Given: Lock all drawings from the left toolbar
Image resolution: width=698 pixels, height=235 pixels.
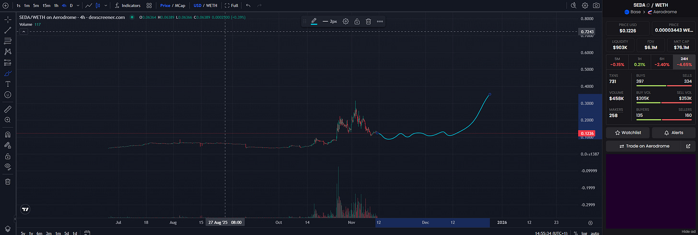Looking at the screenshot, I should pyautogui.click(x=8, y=156).
